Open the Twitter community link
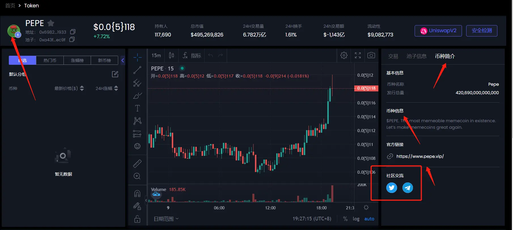Image resolution: width=513 pixels, height=230 pixels. [391, 188]
